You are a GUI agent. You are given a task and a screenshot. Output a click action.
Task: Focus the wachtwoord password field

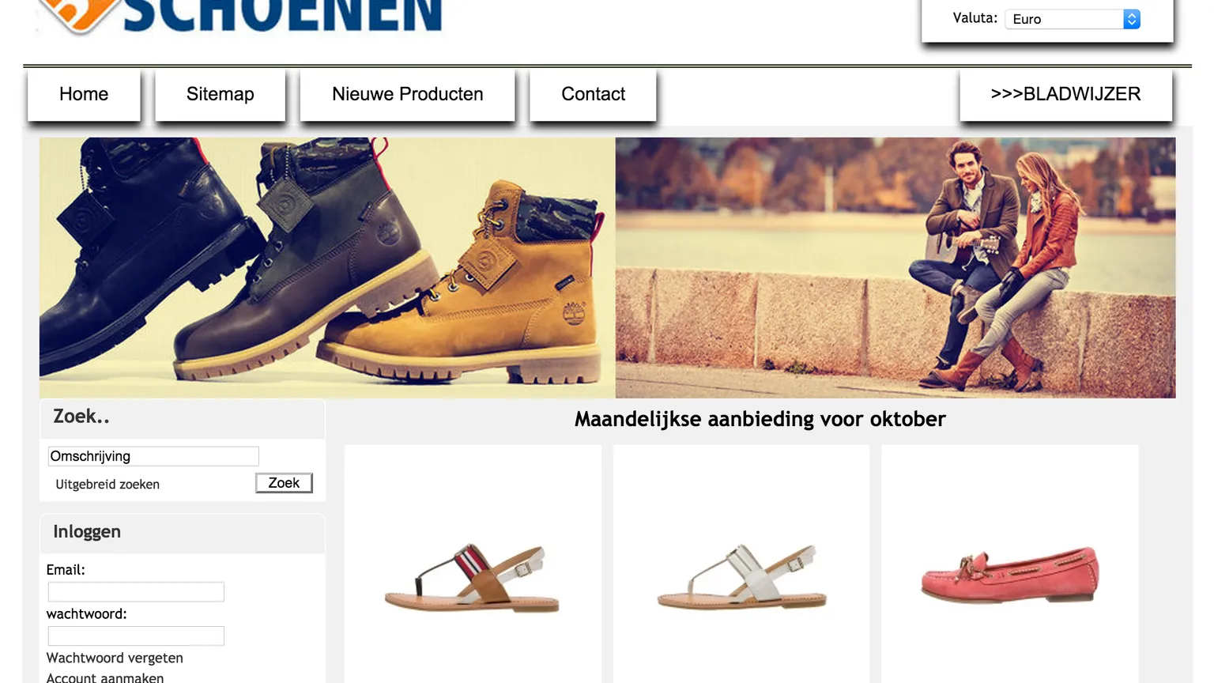136,636
